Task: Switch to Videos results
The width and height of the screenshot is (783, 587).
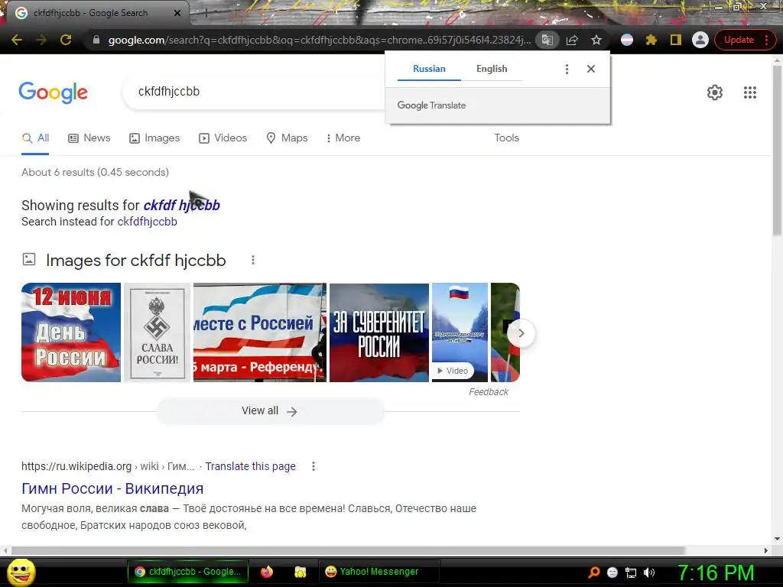Action: coord(223,138)
